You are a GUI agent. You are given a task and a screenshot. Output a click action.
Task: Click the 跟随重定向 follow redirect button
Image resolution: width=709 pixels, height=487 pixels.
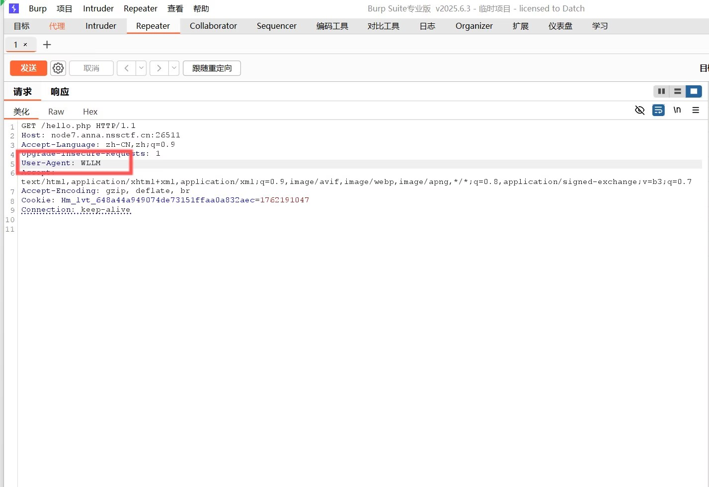click(x=212, y=68)
